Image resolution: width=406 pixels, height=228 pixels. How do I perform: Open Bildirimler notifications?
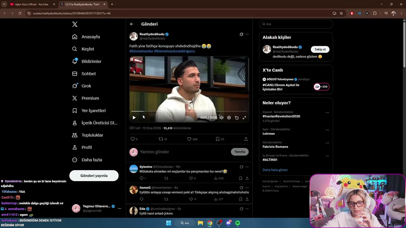point(87,61)
